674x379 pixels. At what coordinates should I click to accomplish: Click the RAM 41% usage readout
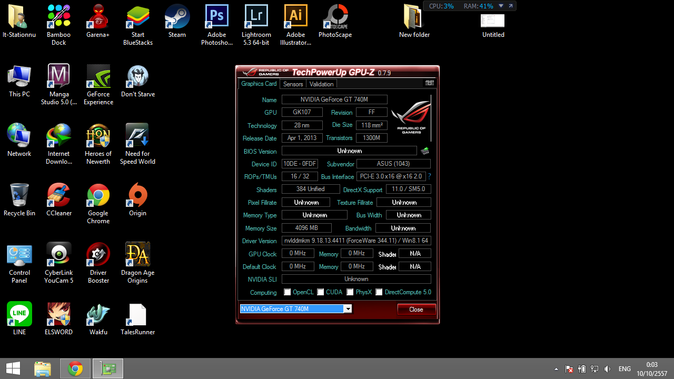[478, 6]
